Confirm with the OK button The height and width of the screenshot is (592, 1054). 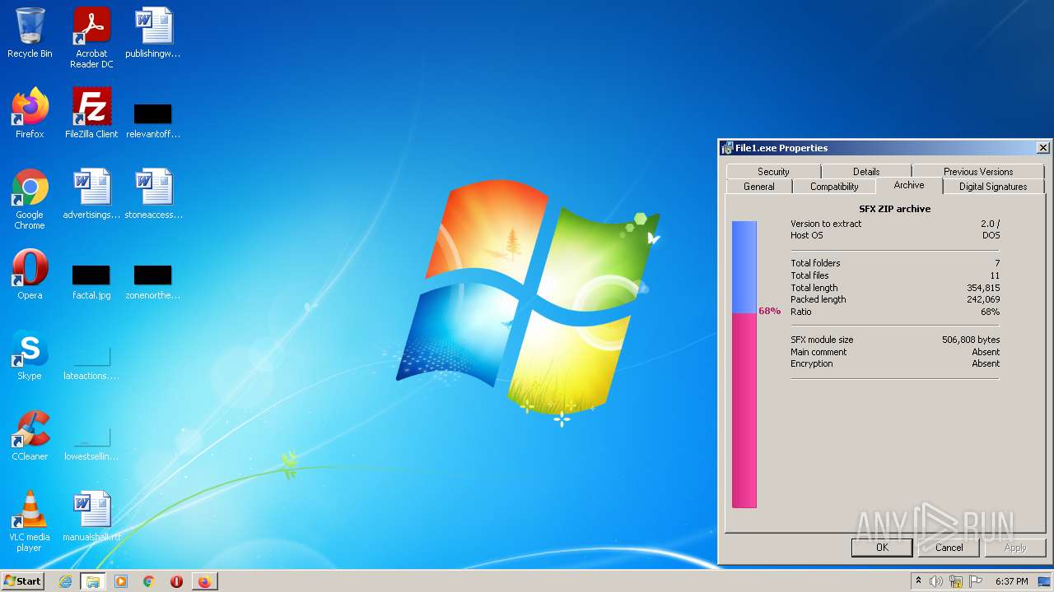(x=882, y=548)
